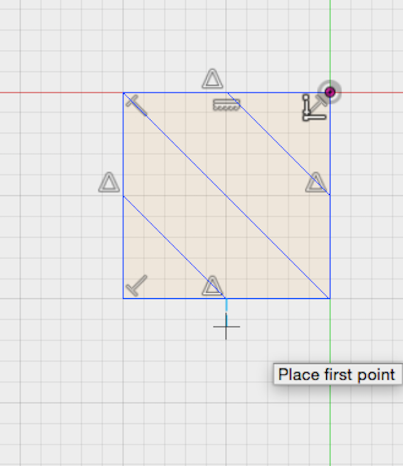Pick the sketch point at the top-left corner
Image resolution: width=403 pixels, height=466 pixels.
pos(123,93)
